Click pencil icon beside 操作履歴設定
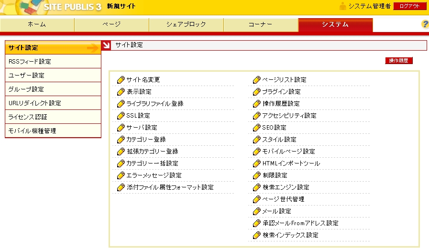This screenshot has height=250, width=429. 257,104
